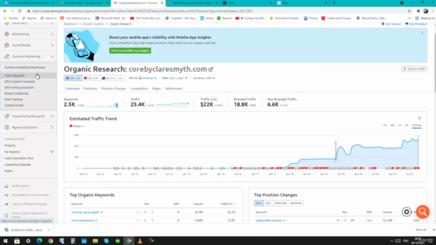Open the Advertising sidebar icon
Viewport: 436px width, 245px height.
[7, 34]
